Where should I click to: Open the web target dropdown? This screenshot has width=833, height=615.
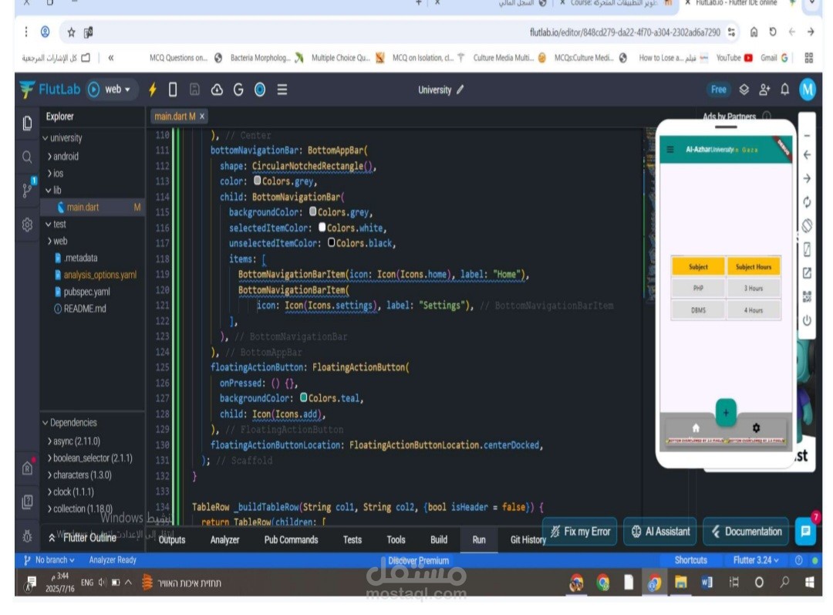117,90
